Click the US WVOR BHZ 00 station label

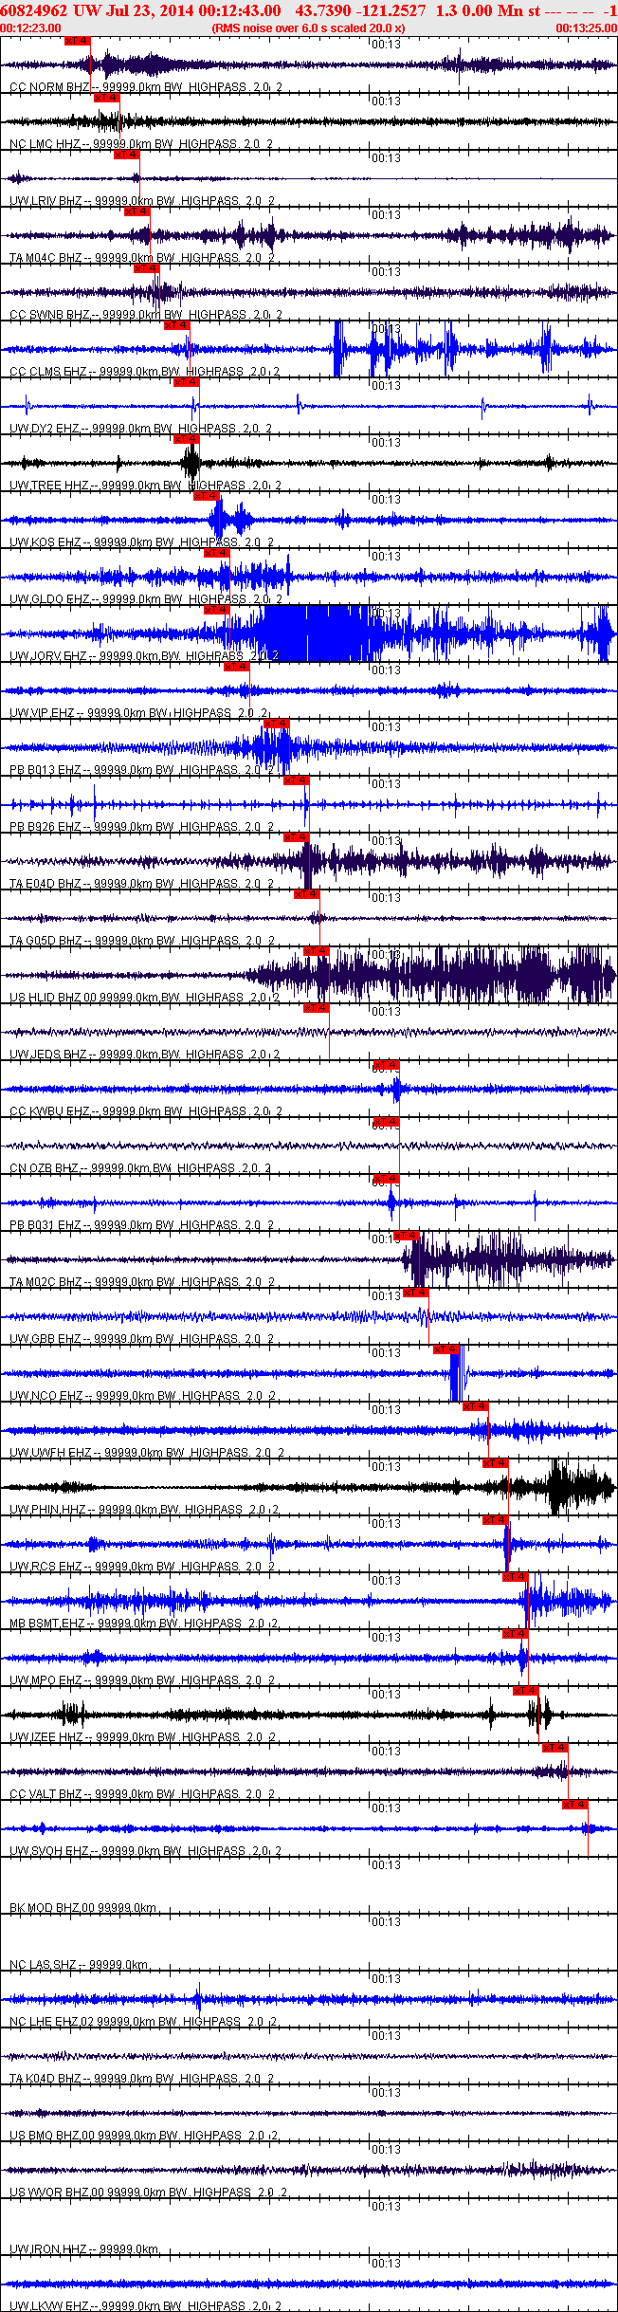(x=148, y=2193)
